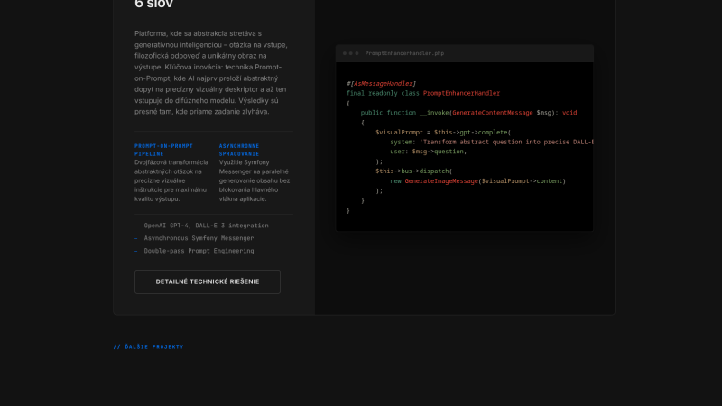The width and height of the screenshot is (722, 406).
Task: Click the AsMessageHandler attribute in code
Action: (x=381, y=83)
